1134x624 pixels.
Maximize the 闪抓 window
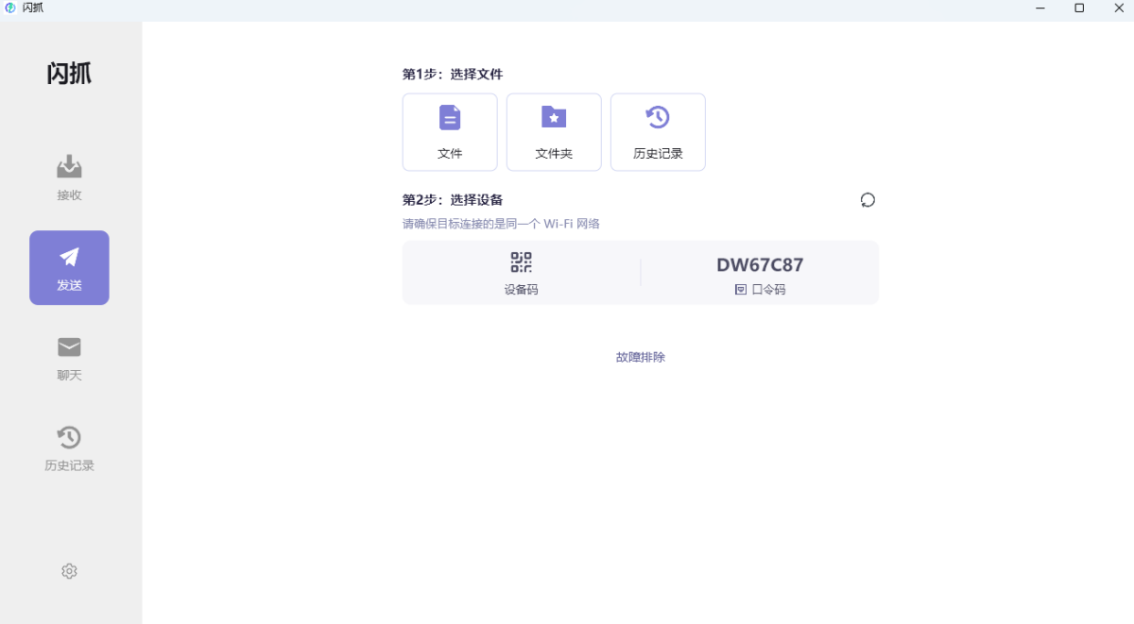coord(1079,8)
